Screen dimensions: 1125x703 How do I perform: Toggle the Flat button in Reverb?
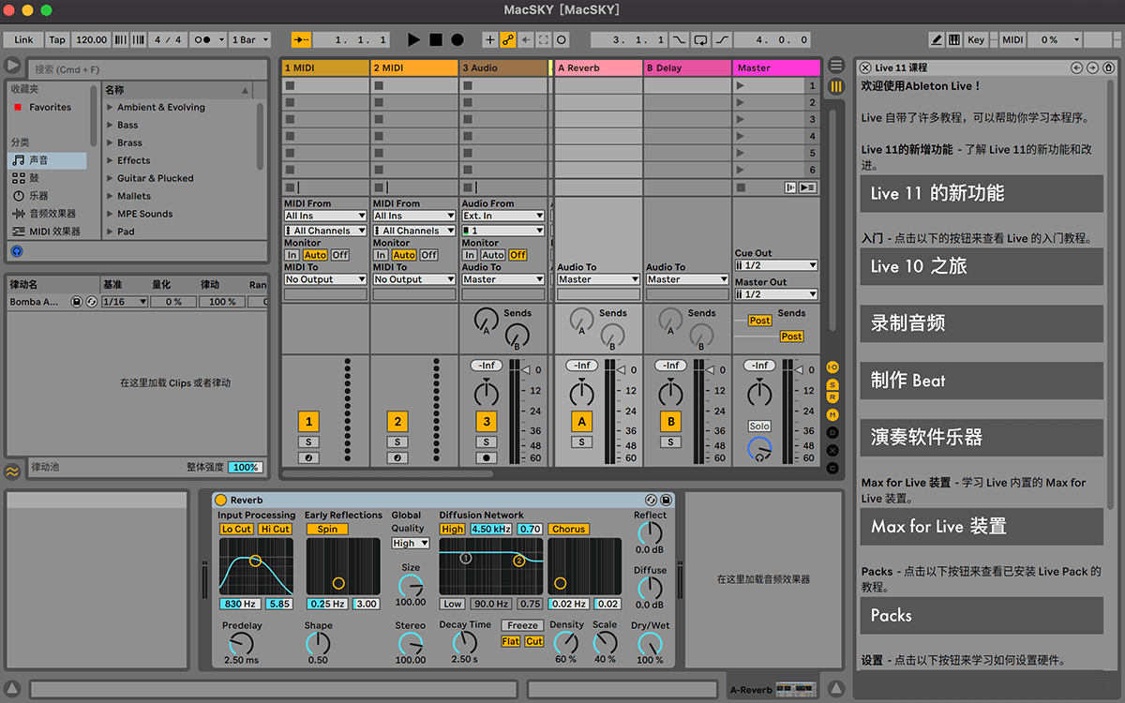point(511,641)
